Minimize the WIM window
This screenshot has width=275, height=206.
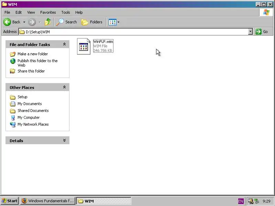pos(258,4)
